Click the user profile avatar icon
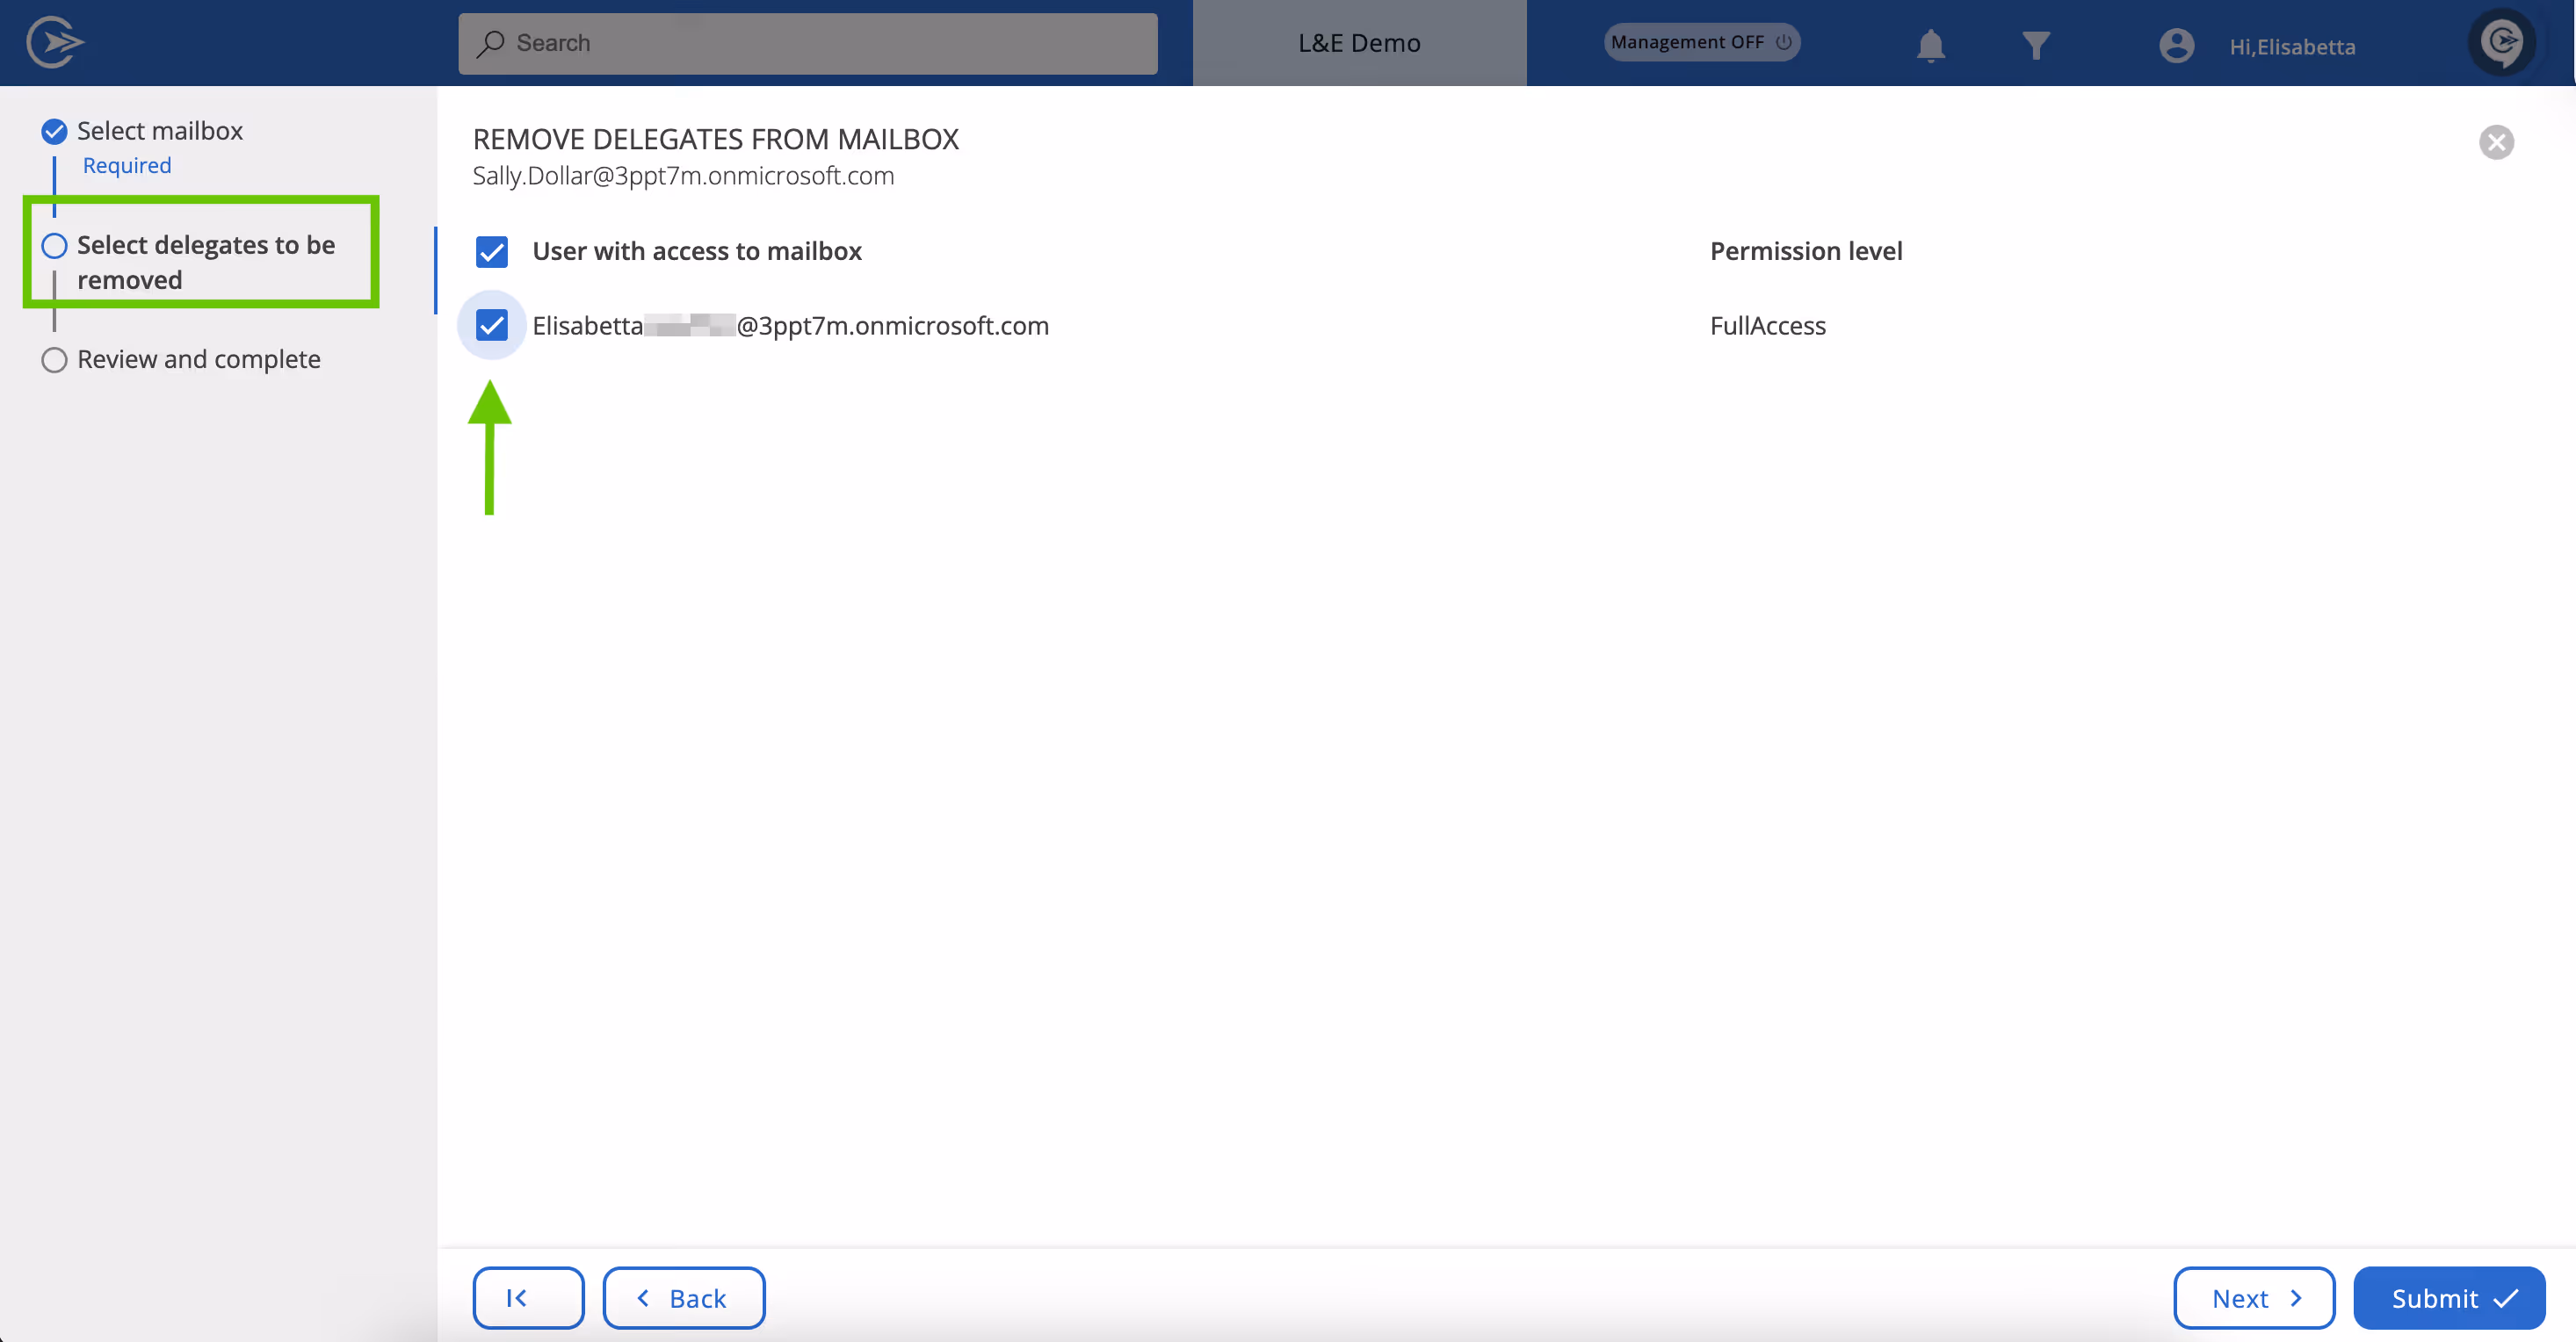This screenshot has height=1342, width=2576. pyautogui.click(x=2176, y=45)
